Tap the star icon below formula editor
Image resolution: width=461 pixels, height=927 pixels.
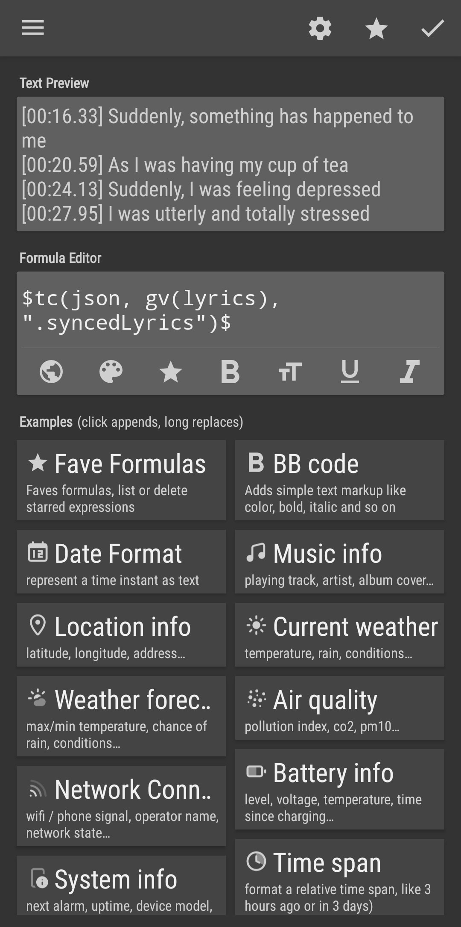[170, 371]
